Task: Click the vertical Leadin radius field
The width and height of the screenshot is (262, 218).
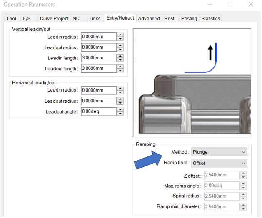Action: click(x=99, y=37)
